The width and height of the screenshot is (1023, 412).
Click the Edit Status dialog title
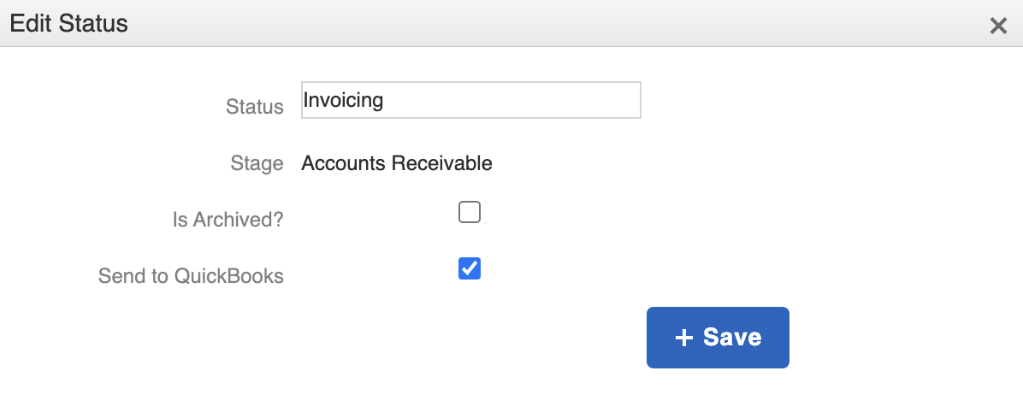tap(68, 23)
